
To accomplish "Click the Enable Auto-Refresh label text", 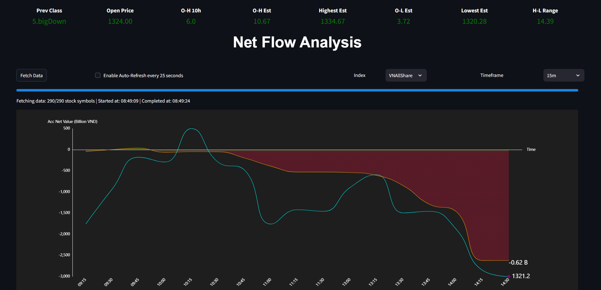I will [x=143, y=75].
